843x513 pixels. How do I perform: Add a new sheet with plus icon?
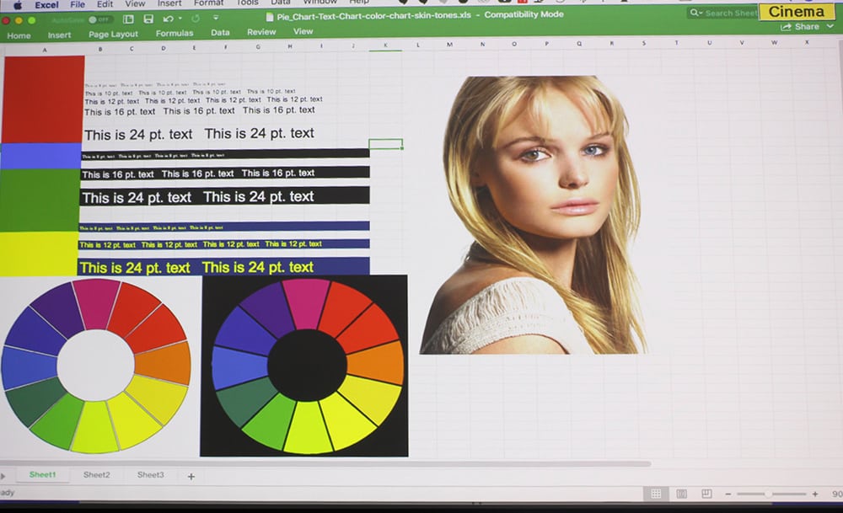191,476
